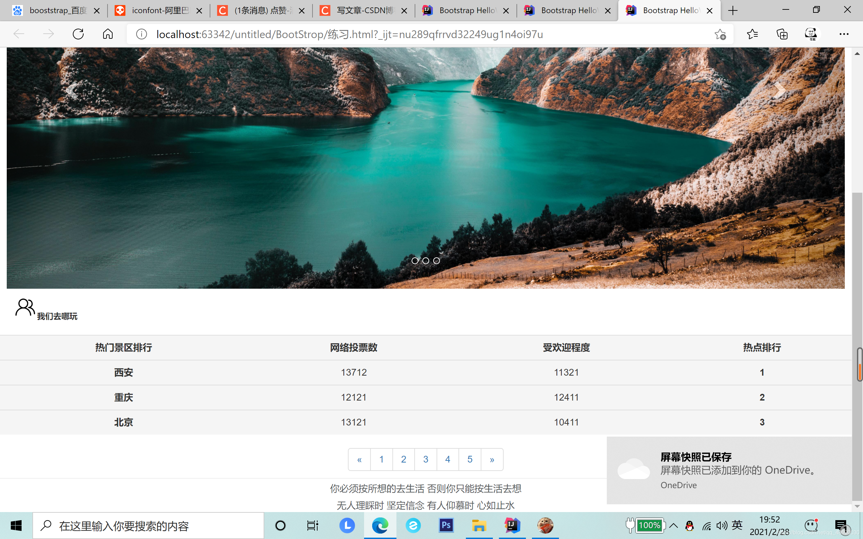Select the third carousel indicator dot
The width and height of the screenshot is (863, 539).
[x=437, y=261]
